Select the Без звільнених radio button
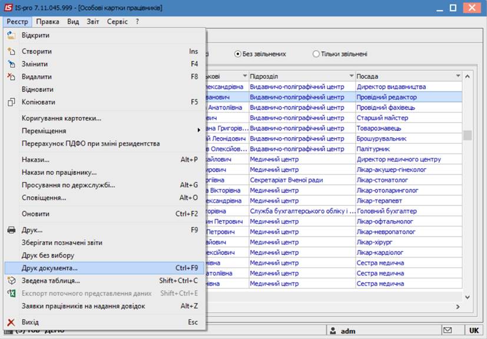This screenshot has height=339, width=487. click(x=237, y=54)
